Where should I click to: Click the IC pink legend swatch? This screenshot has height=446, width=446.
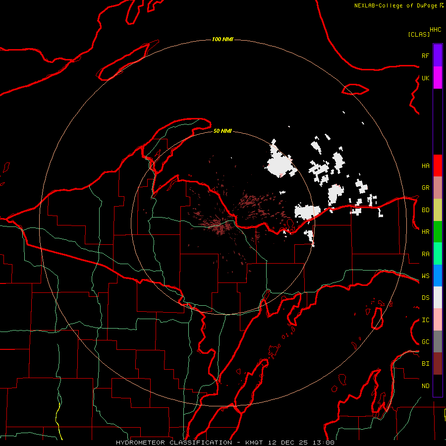tap(438, 320)
